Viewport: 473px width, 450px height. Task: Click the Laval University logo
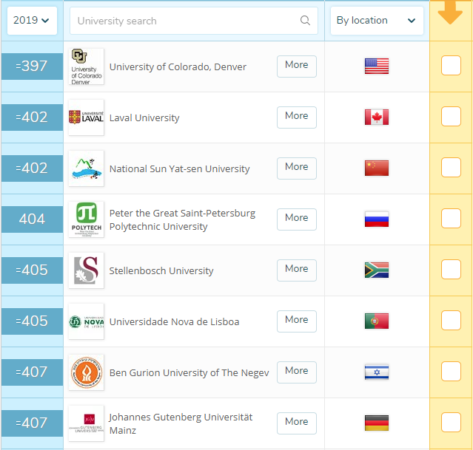coord(86,117)
